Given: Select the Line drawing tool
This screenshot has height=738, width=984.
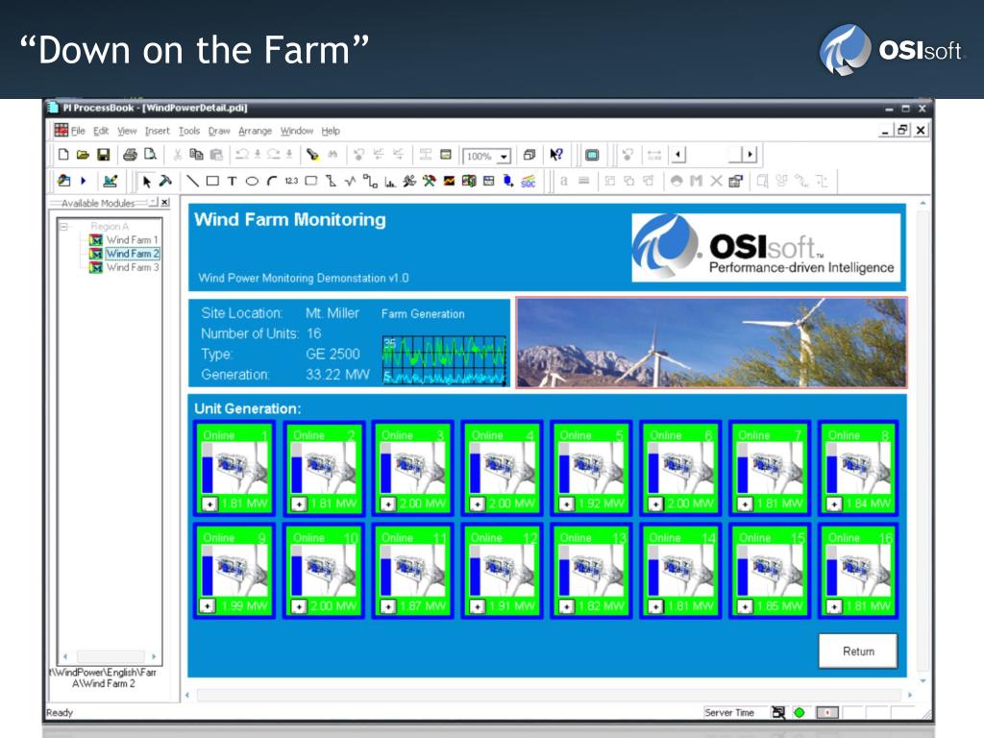Looking at the screenshot, I should coord(192,182).
